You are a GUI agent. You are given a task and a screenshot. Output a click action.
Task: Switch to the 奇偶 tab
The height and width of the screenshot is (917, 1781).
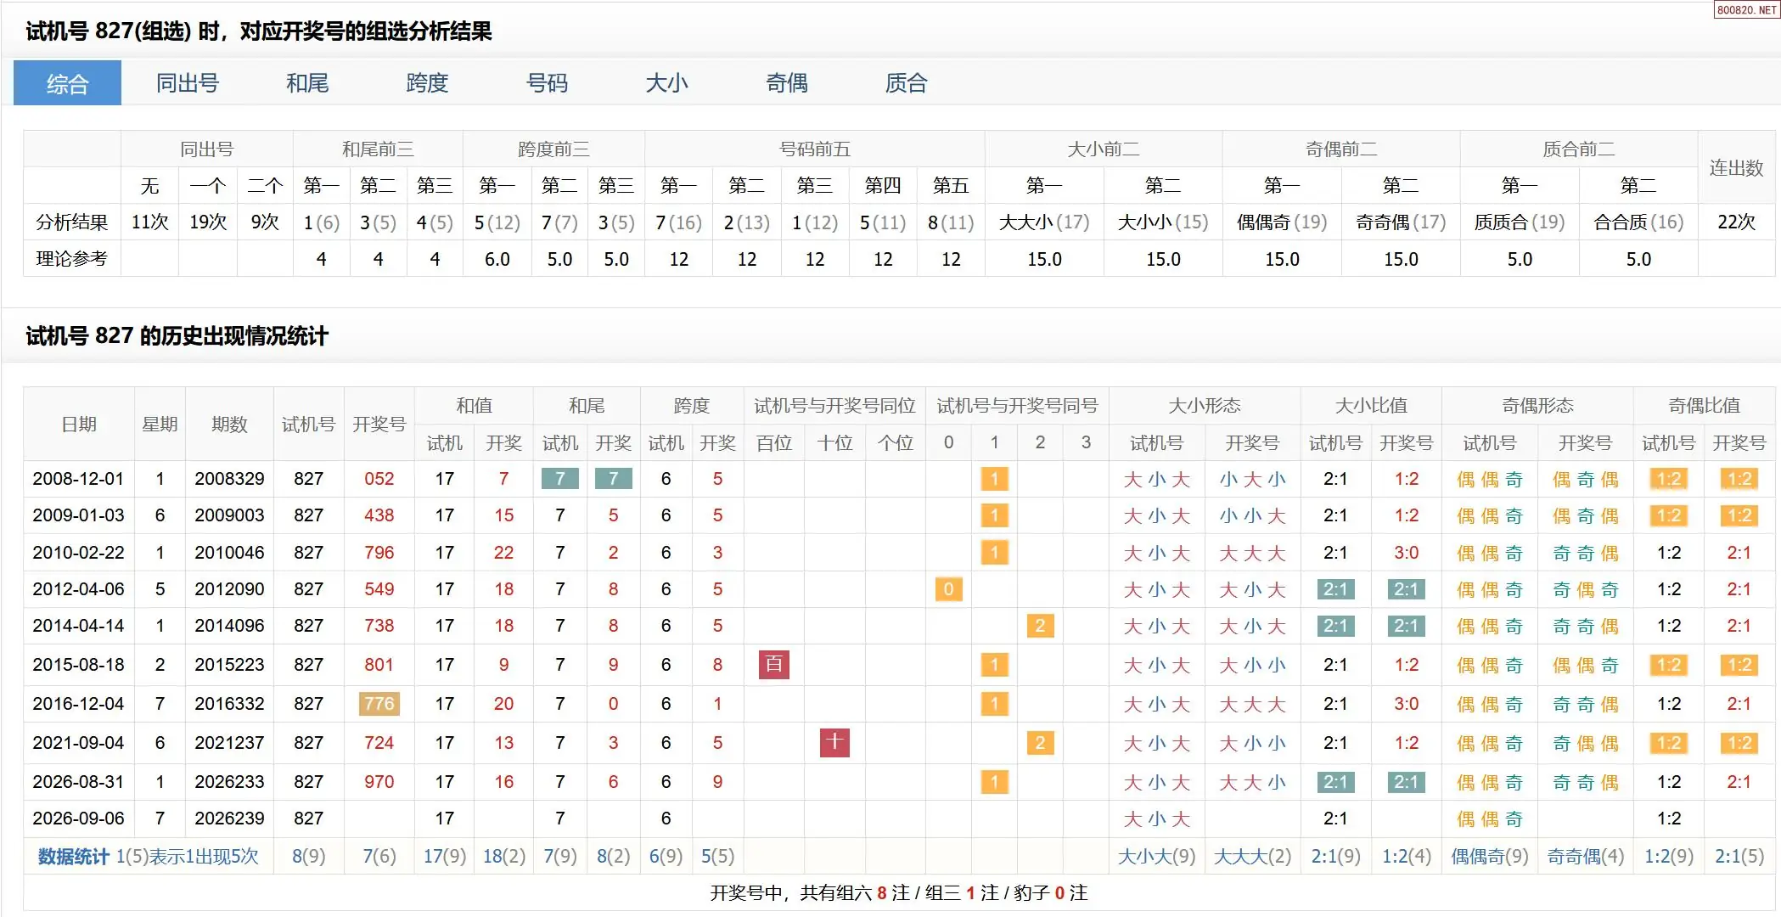coord(787,83)
